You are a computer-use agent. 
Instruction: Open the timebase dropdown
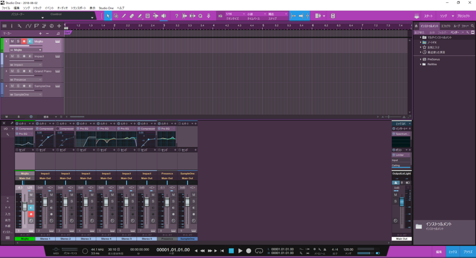pos(256,14)
